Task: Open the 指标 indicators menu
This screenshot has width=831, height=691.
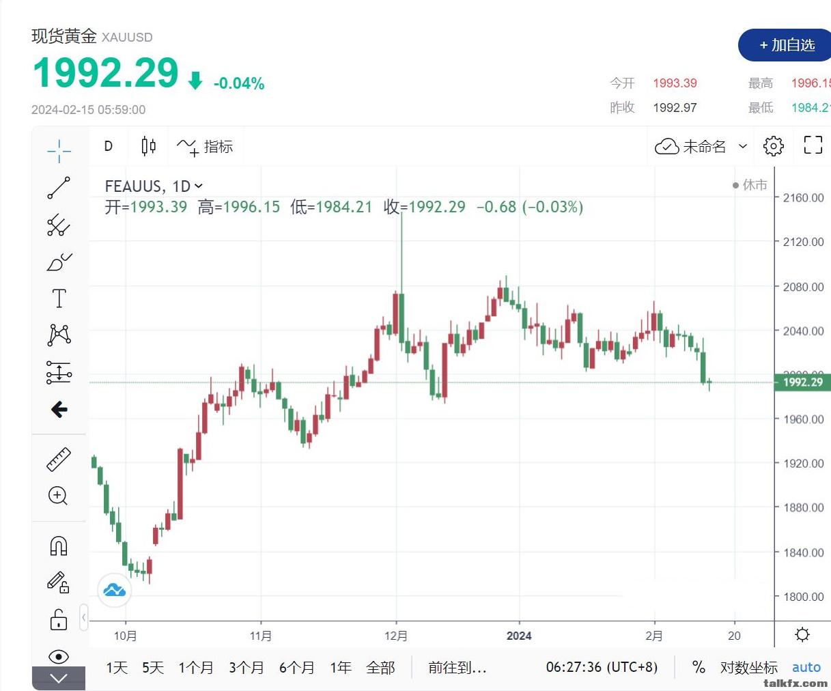Action: point(205,146)
